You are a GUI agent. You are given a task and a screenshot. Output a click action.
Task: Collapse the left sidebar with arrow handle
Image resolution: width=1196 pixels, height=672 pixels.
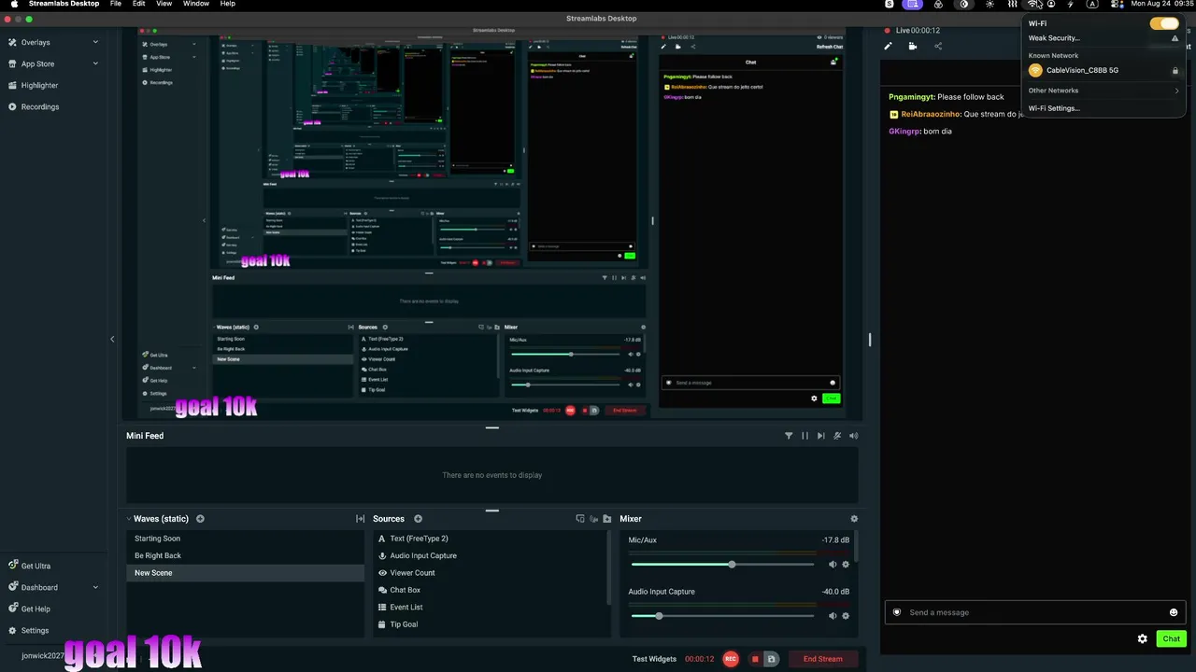112,339
